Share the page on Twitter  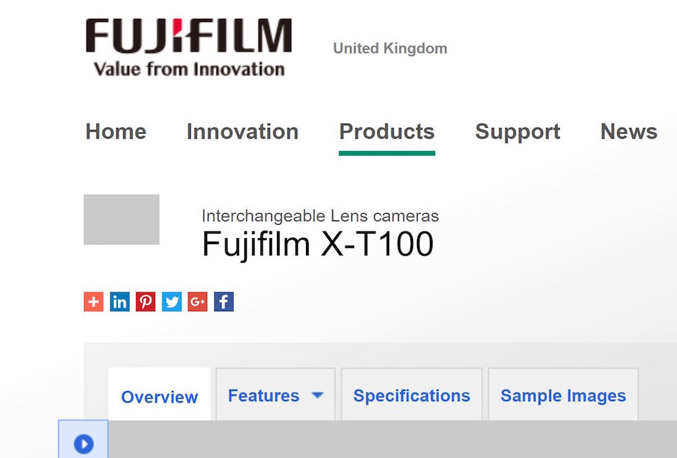[x=172, y=302]
